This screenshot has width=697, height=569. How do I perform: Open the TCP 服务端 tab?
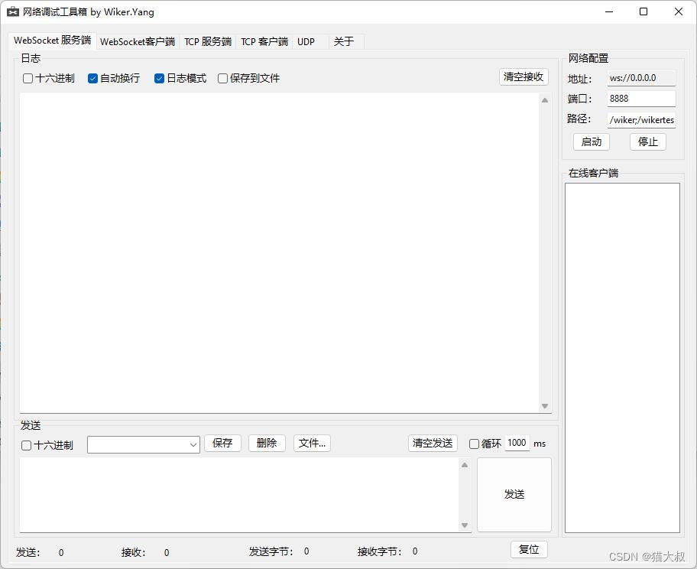208,41
